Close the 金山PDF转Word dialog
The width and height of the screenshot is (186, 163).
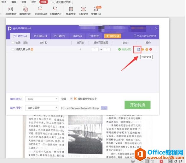156,28
